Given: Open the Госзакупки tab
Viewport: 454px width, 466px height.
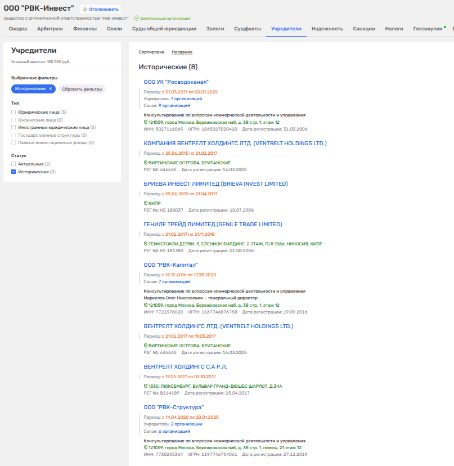Looking at the screenshot, I should 428,29.
